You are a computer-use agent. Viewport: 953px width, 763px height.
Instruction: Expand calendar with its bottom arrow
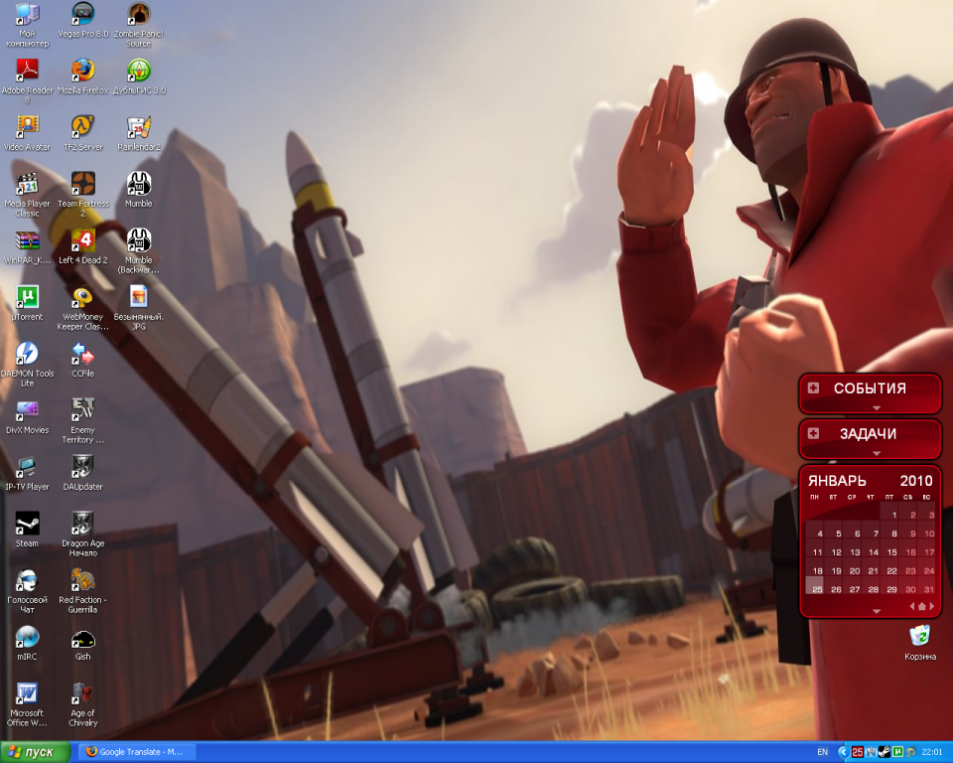tap(876, 611)
